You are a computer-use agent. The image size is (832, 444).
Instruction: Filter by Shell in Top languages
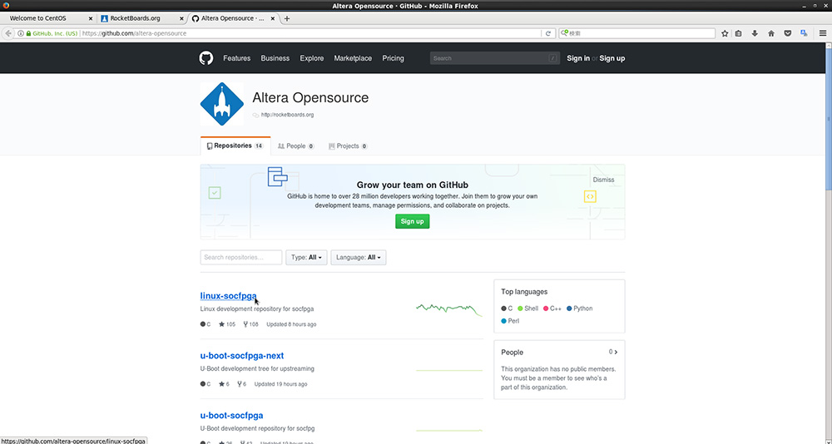[x=528, y=308]
